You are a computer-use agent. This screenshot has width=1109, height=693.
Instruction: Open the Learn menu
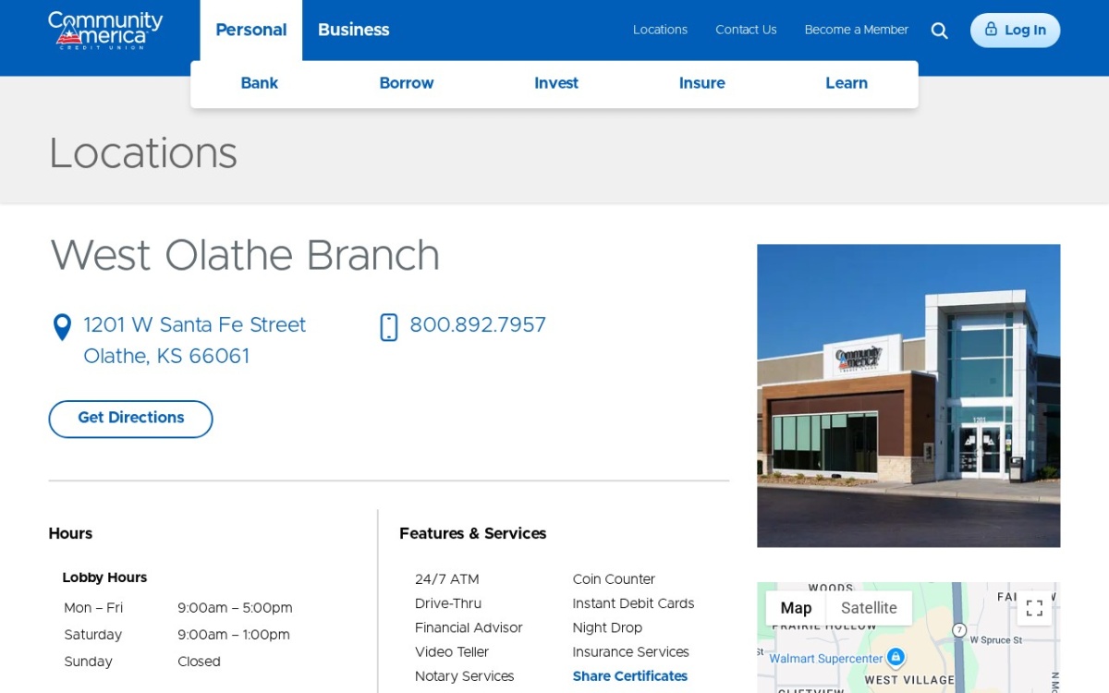(847, 83)
